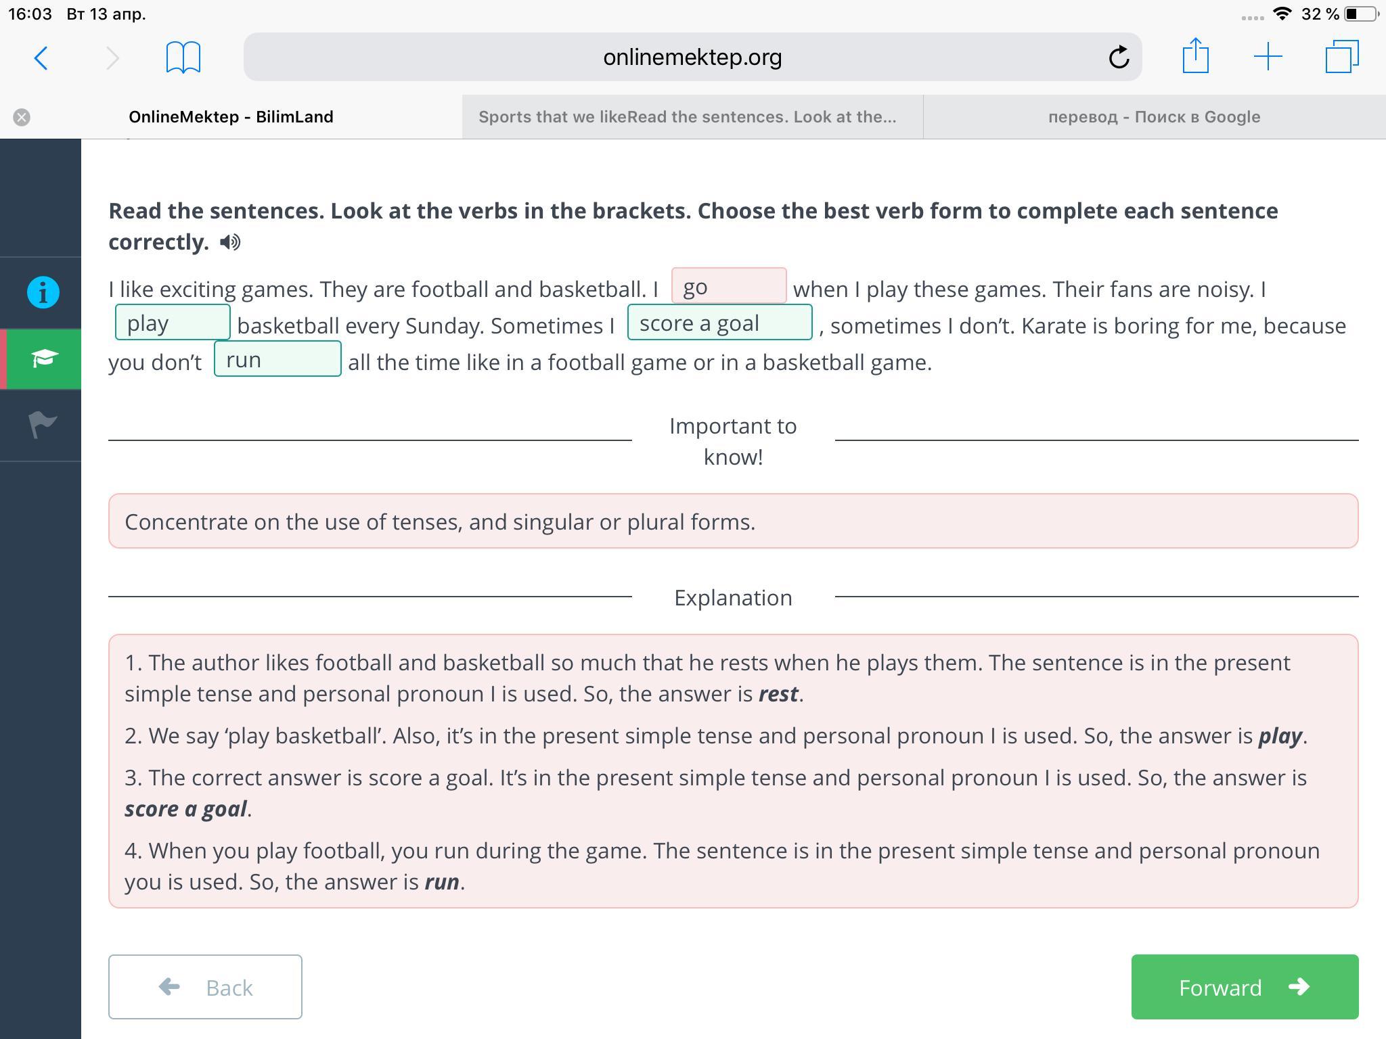
Task: Tap the bold word 'rest' in explanation 1
Action: [778, 693]
